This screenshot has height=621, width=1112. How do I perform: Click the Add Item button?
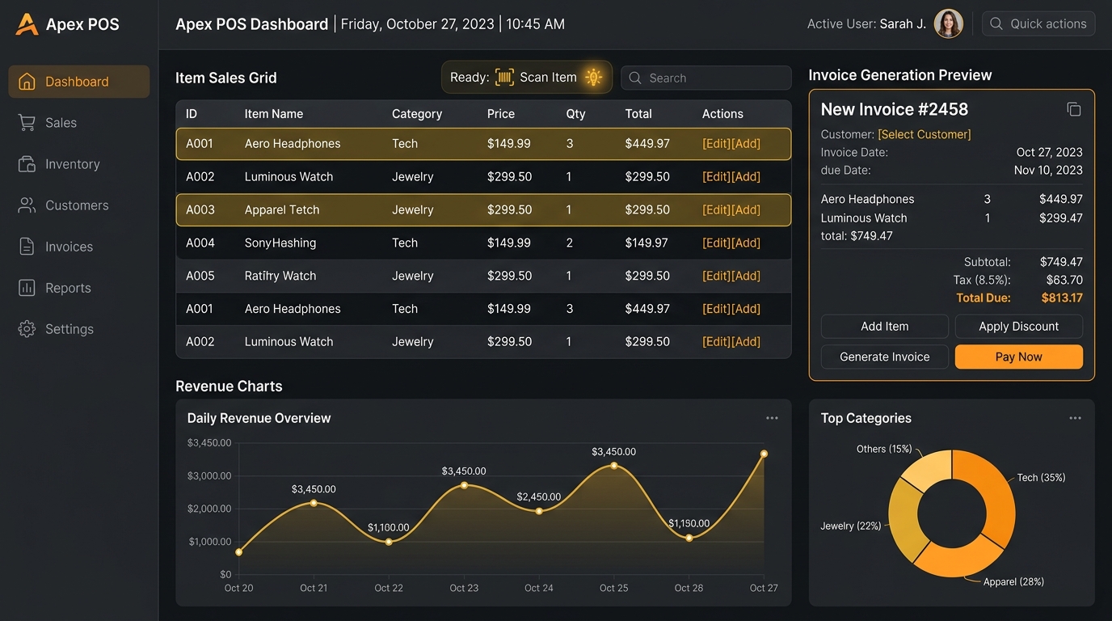(885, 327)
